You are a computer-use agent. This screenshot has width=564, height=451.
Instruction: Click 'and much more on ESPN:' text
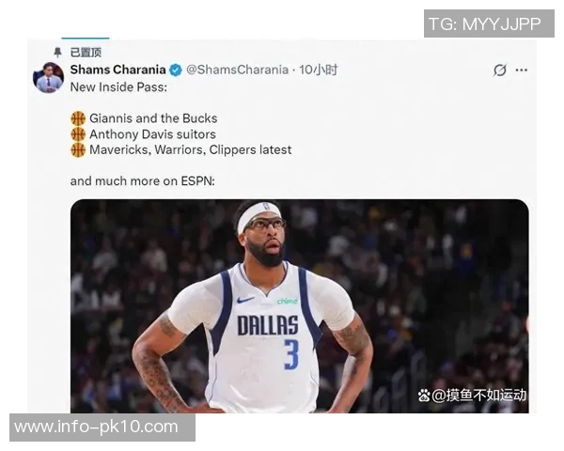pyautogui.click(x=143, y=181)
